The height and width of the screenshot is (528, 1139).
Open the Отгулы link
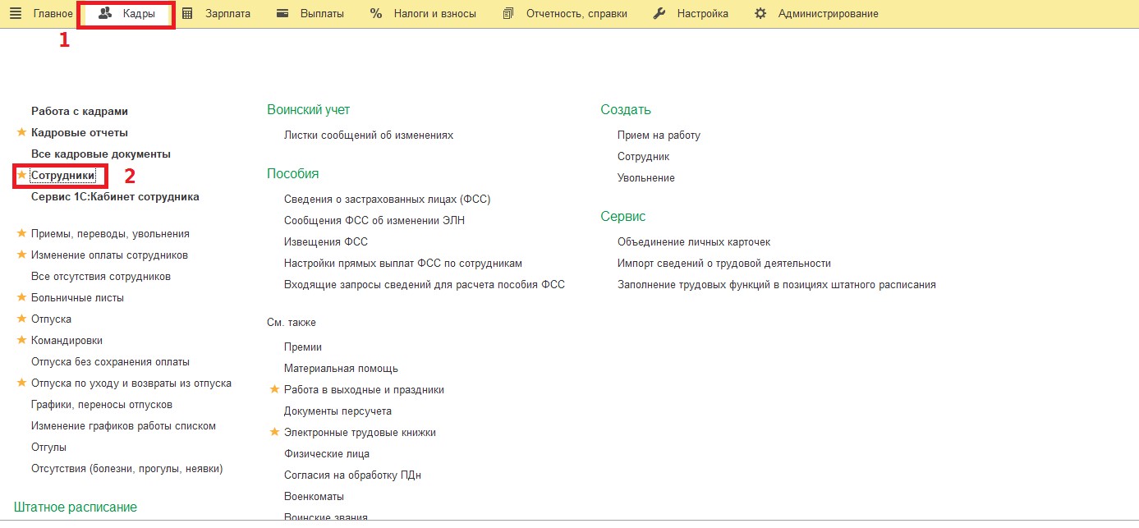tap(48, 447)
